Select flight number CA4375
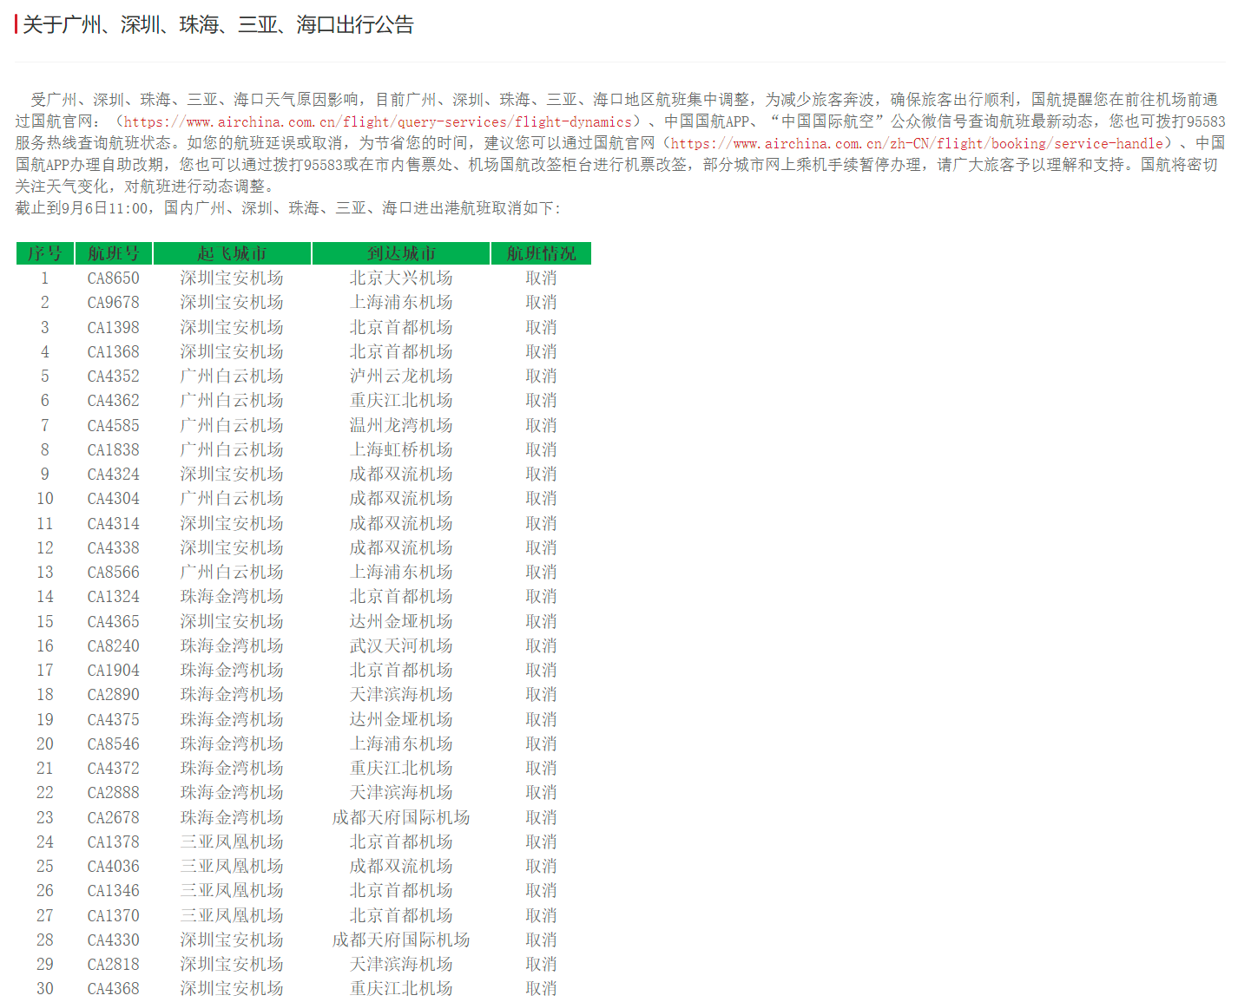Screen dimensions: 1251x1002 (114, 720)
